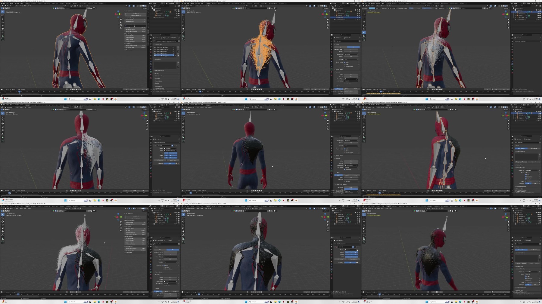Click the viewport zoom magnifier in bottom-right window
Viewport: 542px width, 304px height.
509,222
